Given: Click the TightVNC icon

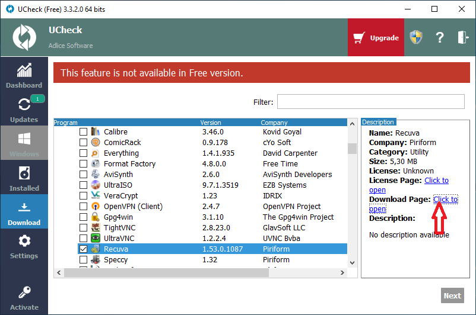Looking at the screenshot, I should tap(96, 227).
